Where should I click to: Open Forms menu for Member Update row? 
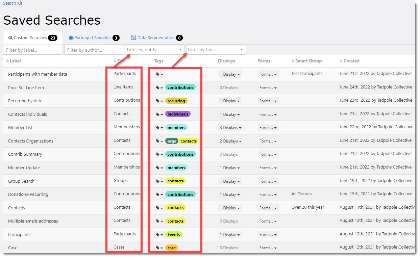(x=268, y=168)
